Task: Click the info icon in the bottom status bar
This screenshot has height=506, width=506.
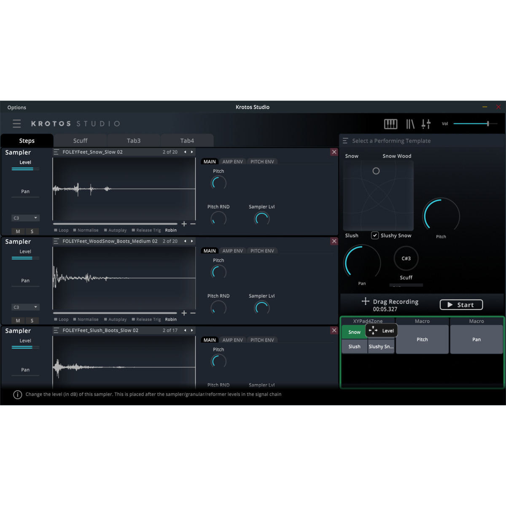Action: click(17, 394)
